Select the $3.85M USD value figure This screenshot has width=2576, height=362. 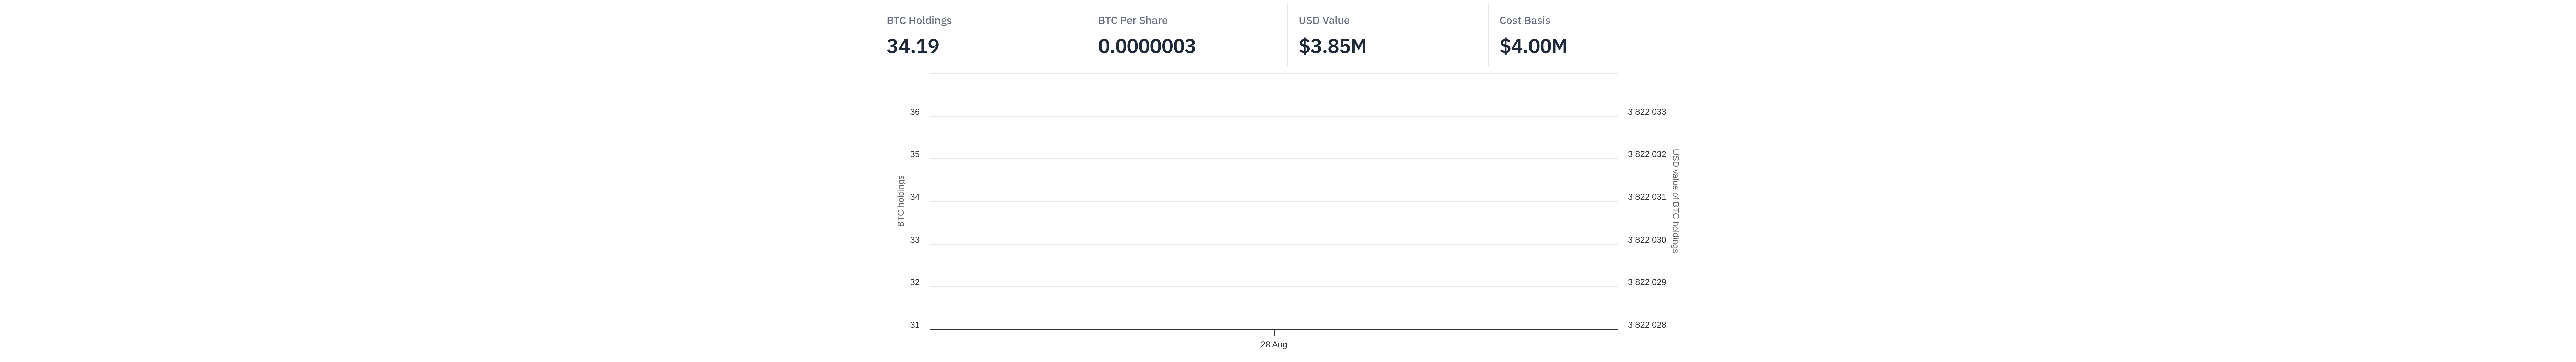[x=1332, y=46]
